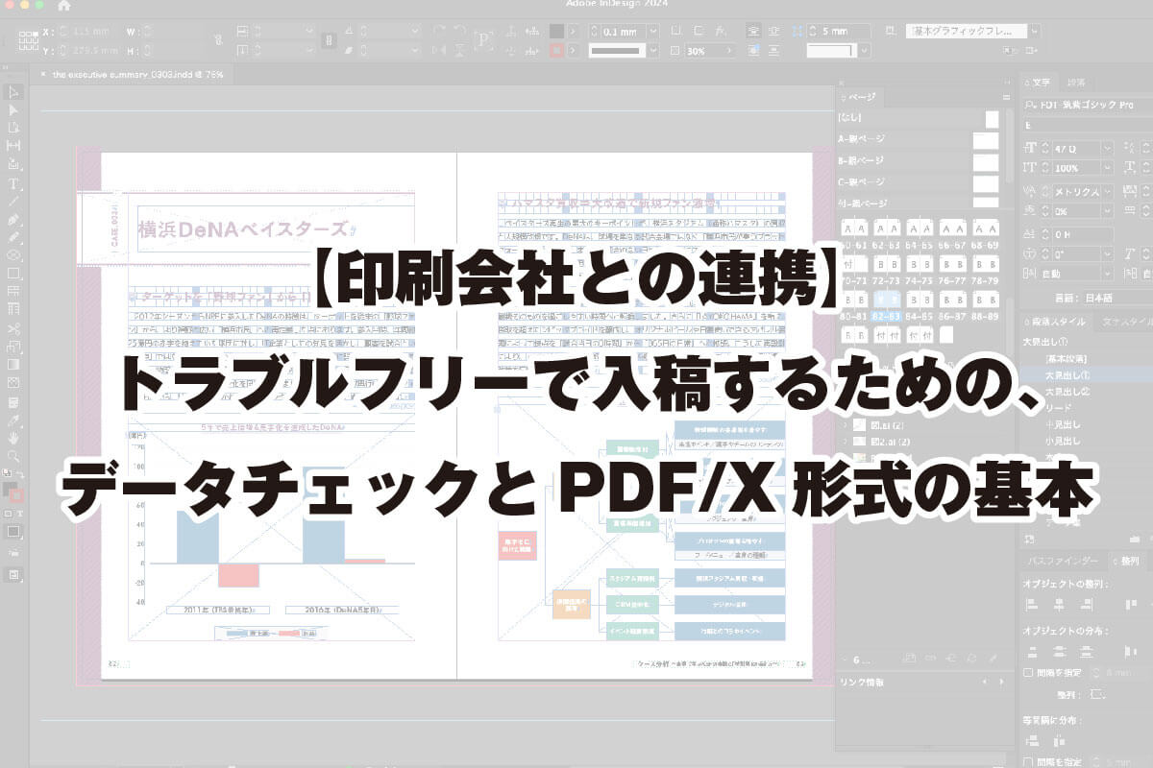Switch to the パスファインダー tab
The height and width of the screenshot is (768, 1153).
pyautogui.click(x=1061, y=560)
